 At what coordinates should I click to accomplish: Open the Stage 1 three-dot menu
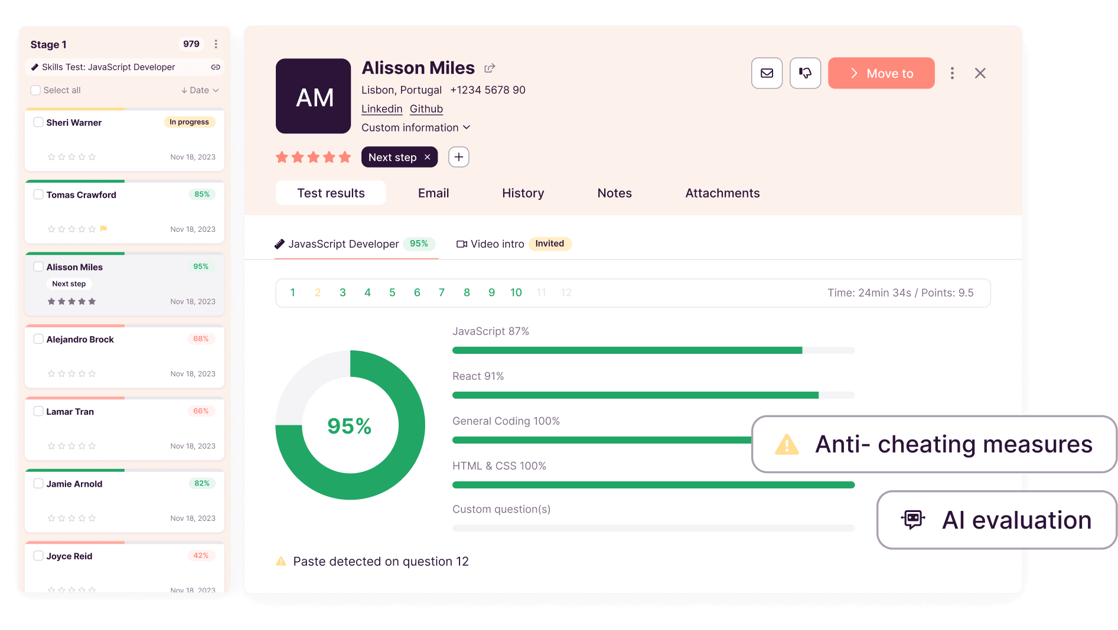tap(216, 44)
